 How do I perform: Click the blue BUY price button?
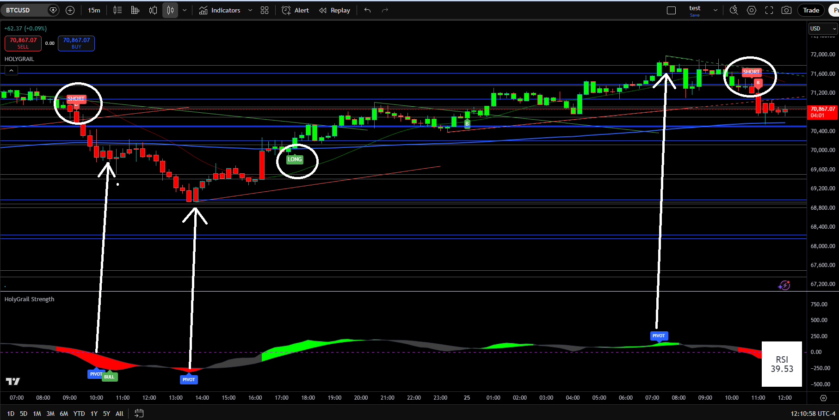click(76, 43)
